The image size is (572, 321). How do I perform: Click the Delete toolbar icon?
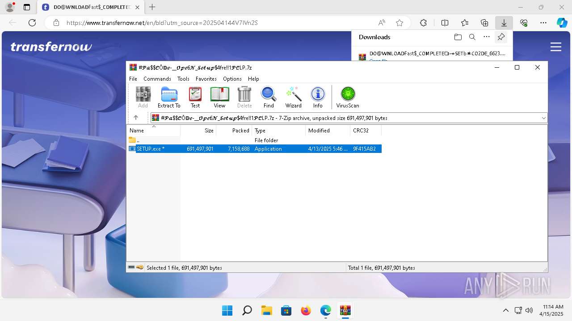click(x=244, y=98)
